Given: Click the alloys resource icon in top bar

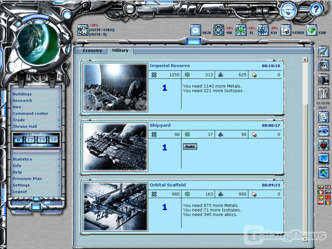Looking at the screenshot, I should click(x=263, y=30).
